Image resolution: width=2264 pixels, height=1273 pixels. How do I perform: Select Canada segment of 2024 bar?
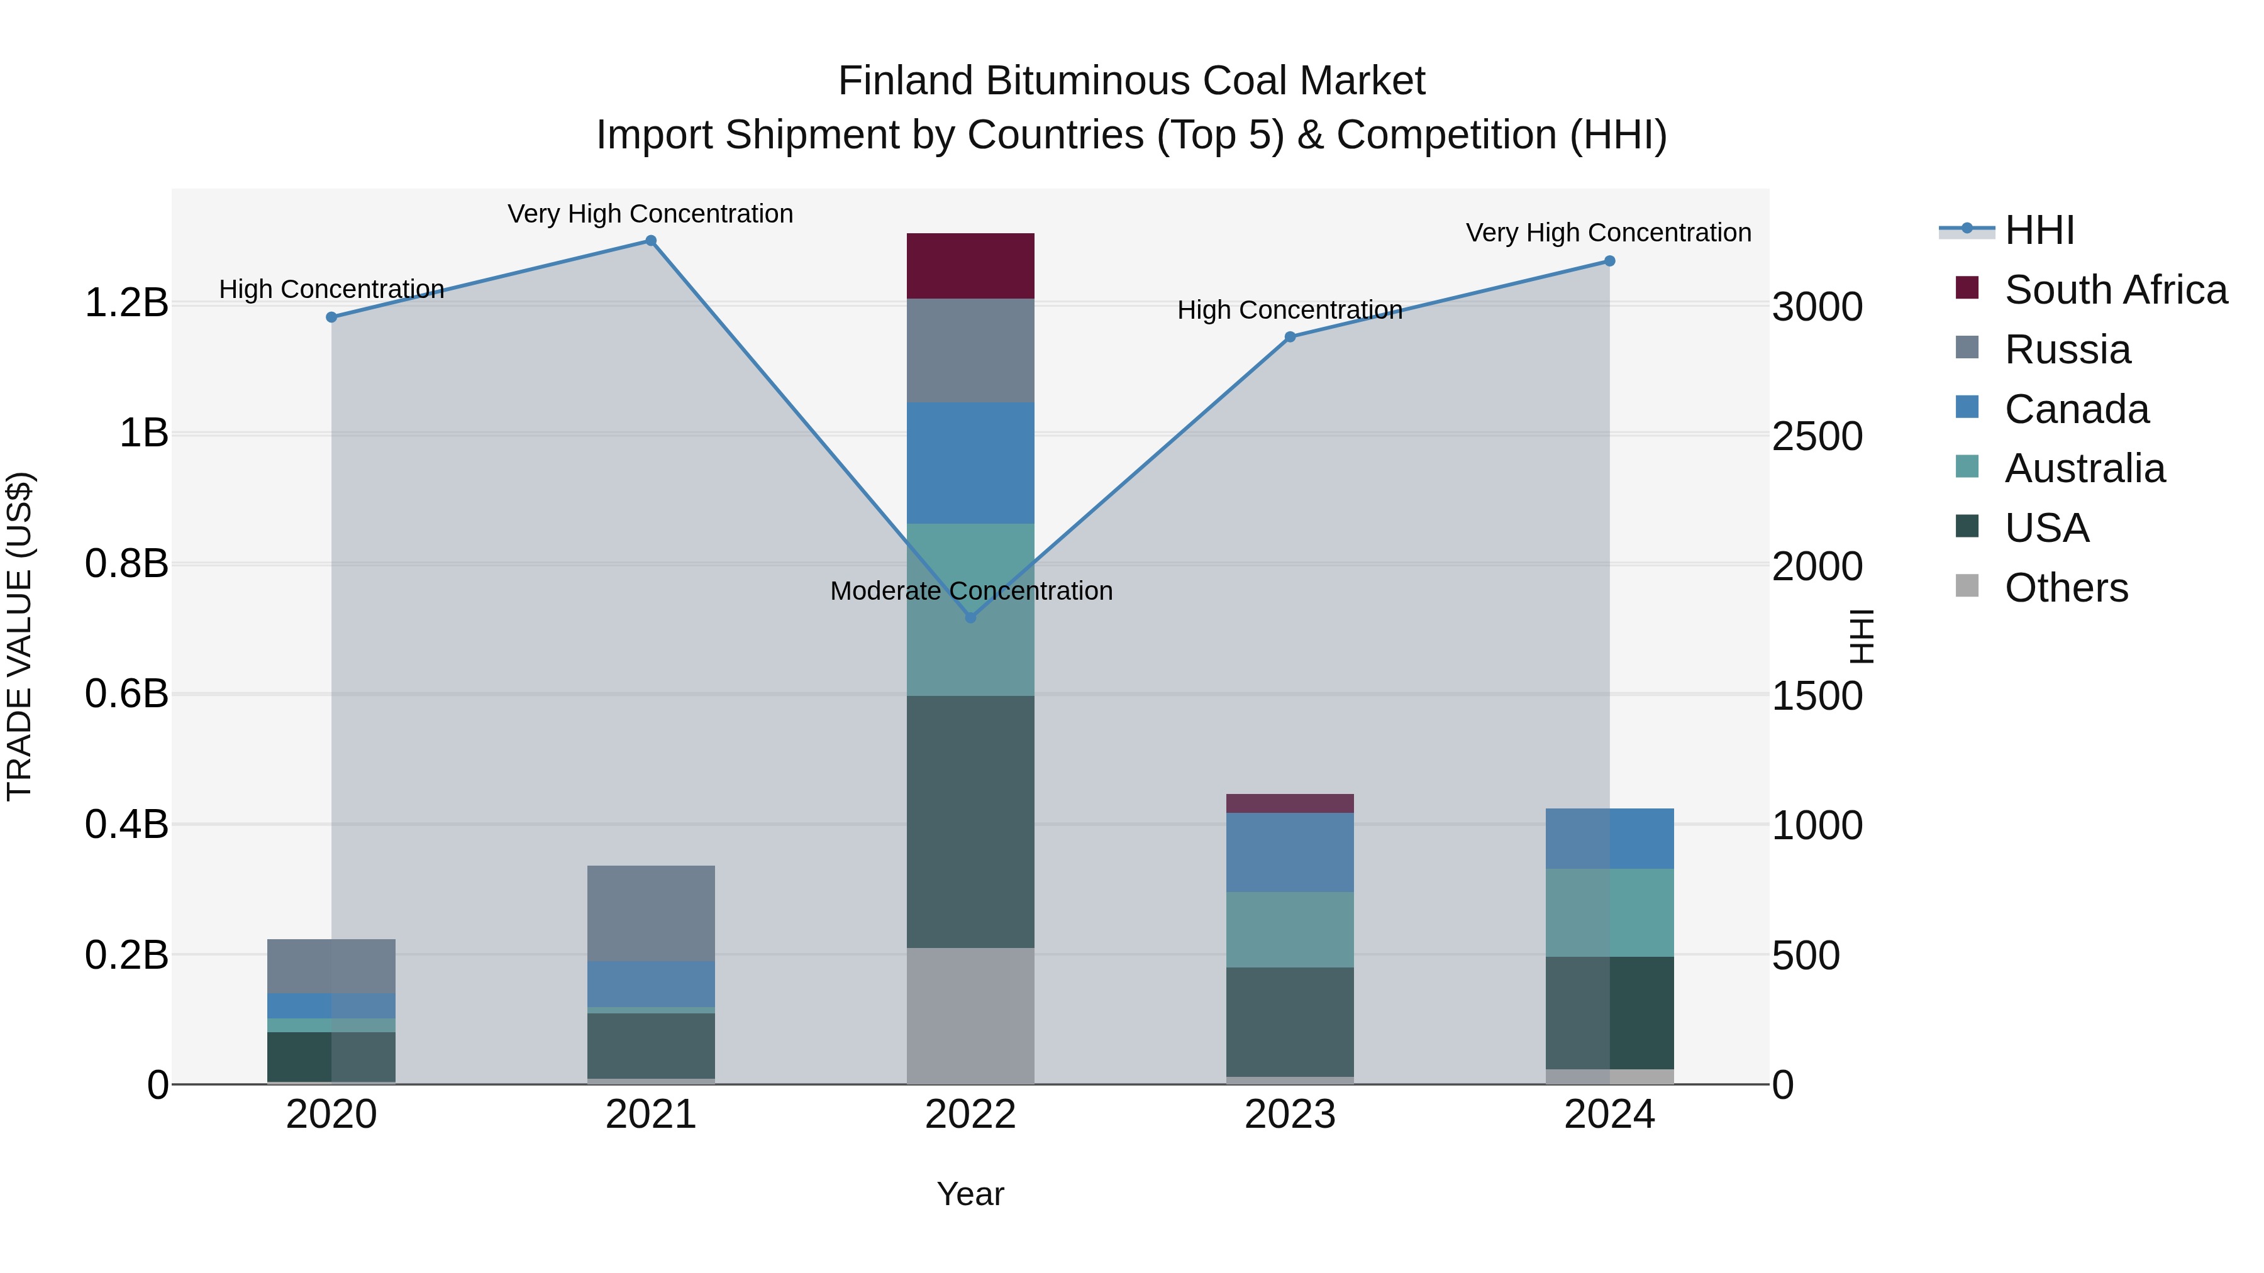(x=1609, y=838)
